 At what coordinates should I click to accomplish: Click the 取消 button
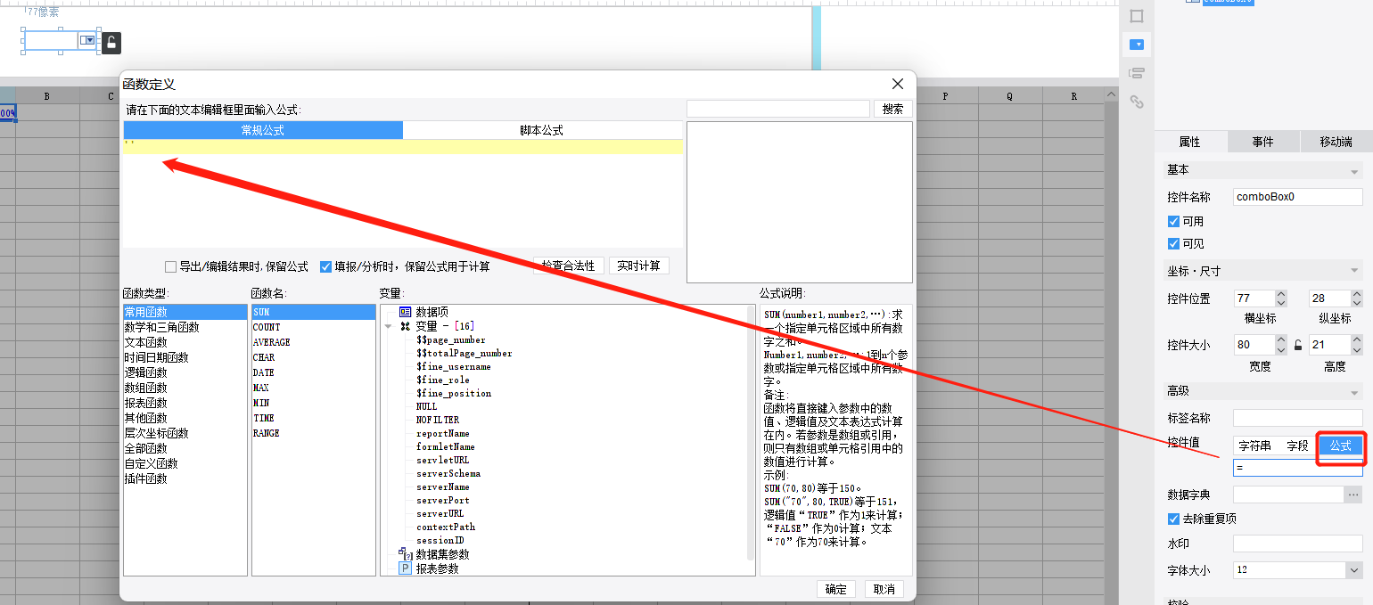click(x=884, y=589)
